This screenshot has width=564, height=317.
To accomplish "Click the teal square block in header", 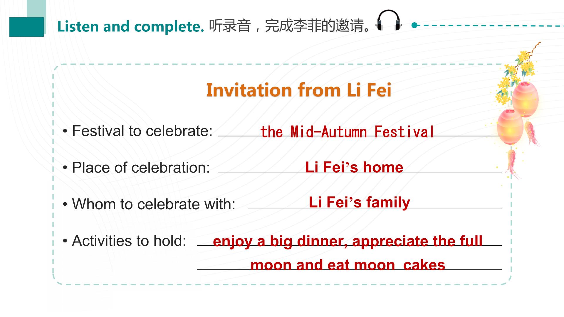I will [x=26, y=27].
